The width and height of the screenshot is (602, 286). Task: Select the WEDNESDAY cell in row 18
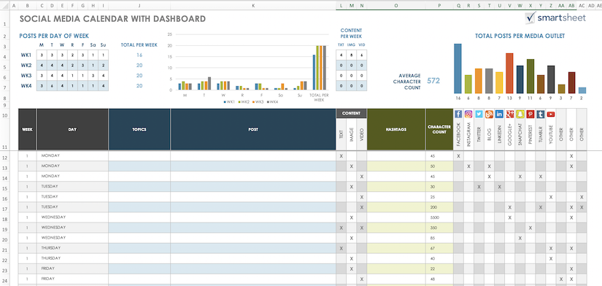click(72, 217)
